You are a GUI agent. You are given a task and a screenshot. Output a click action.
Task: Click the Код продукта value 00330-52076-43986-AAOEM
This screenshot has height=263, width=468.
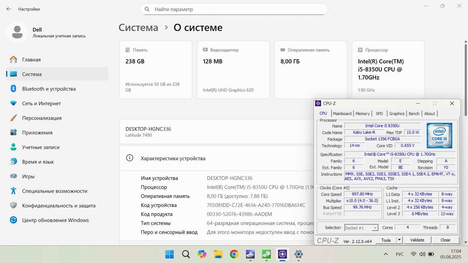(x=239, y=214)
